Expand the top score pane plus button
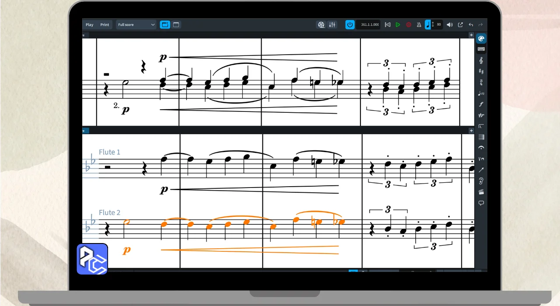The width and height of the screenshot is (560, 306). click(471, 35)
